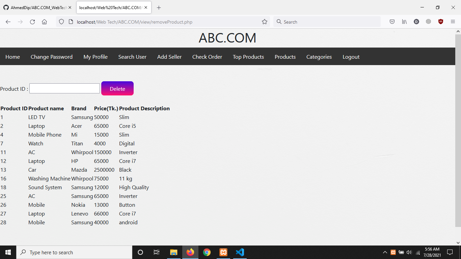Image resolution: width=461 pixels, height=259 pixels.
Task: Open XAMPP from the taskbar
Action: click(223, 252)
